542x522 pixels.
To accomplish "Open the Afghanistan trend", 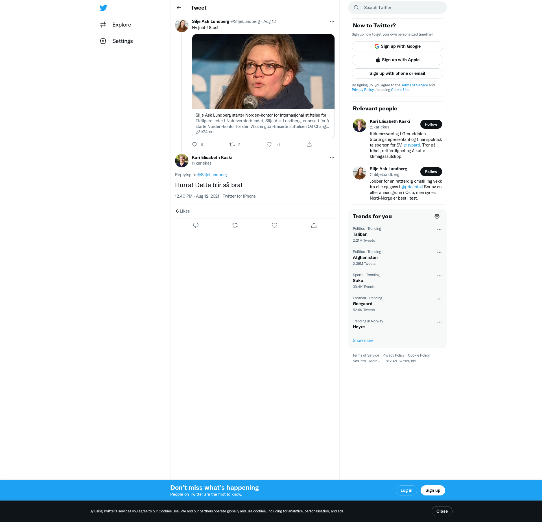I will tap(397, 258).
